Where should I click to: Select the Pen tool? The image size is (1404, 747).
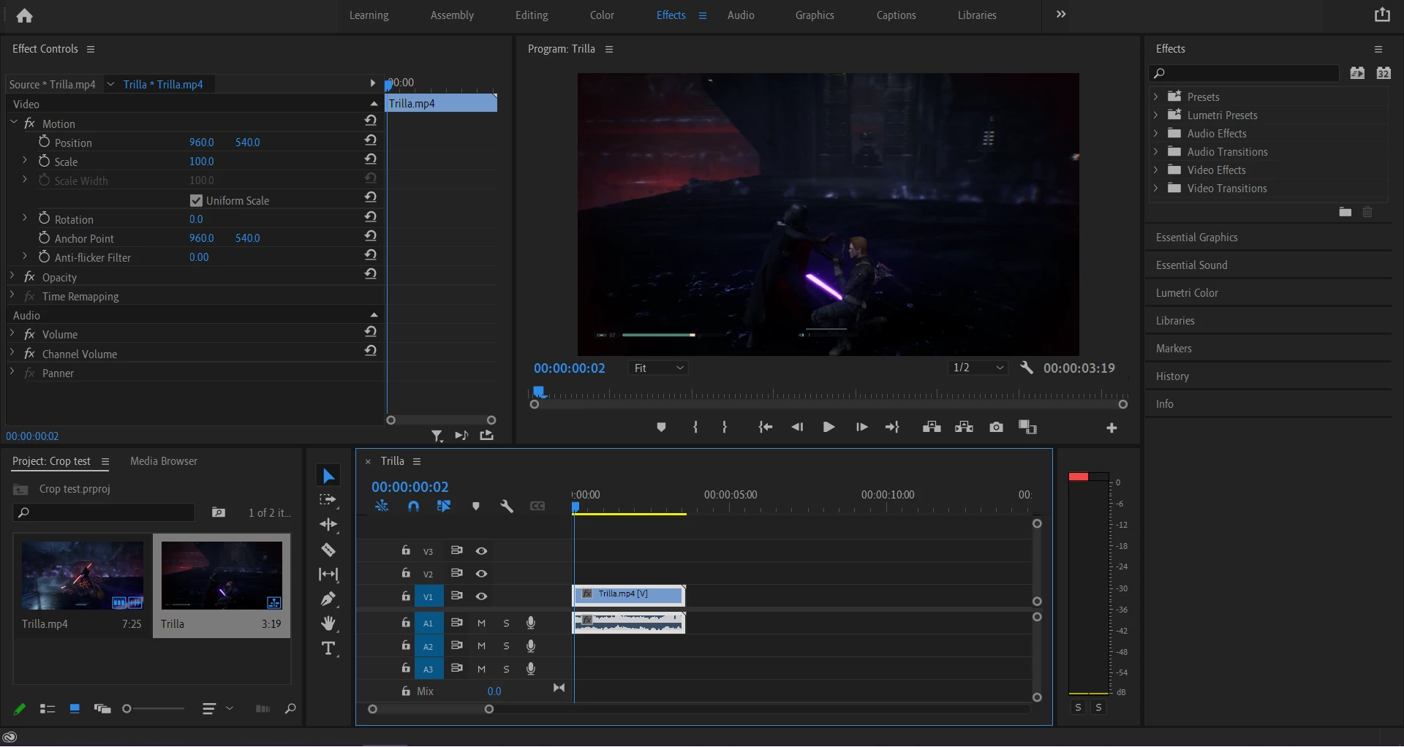[x=328, y=599]
